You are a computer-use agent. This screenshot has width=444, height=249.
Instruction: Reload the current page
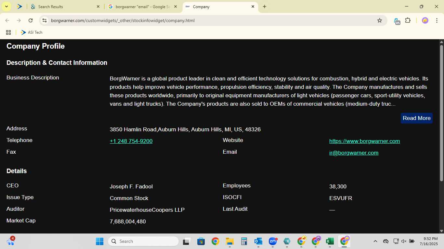(31, 20)
